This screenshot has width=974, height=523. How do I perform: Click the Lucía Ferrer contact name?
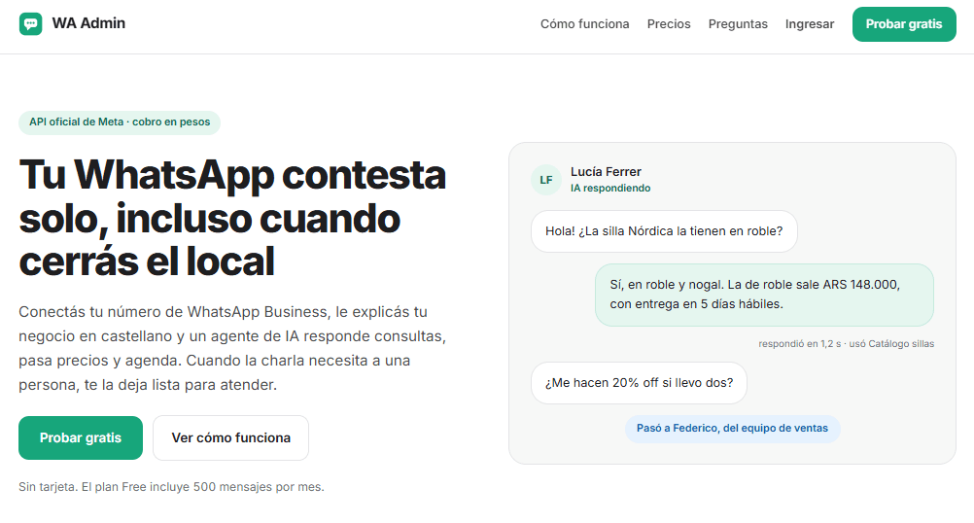[606, 172]
